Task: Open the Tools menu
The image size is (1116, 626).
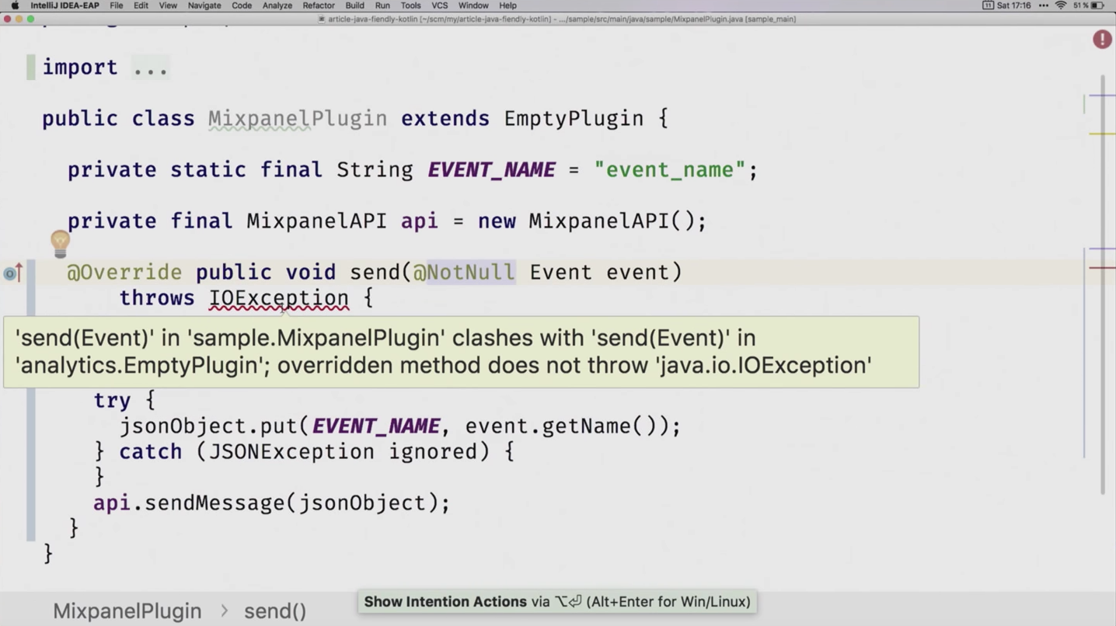Action: (410, 5)
